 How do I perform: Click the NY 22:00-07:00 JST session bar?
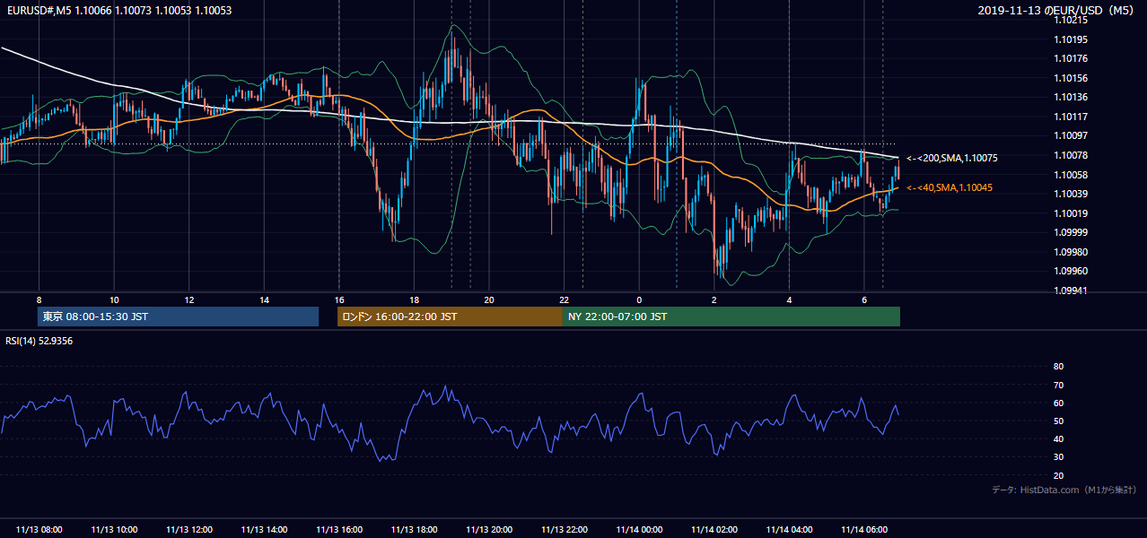tap(731, 317)
